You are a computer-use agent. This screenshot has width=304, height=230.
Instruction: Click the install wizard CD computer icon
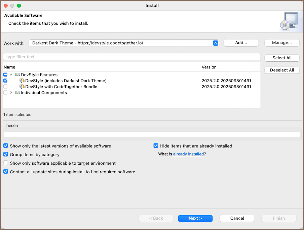click(x=289, y=21)
